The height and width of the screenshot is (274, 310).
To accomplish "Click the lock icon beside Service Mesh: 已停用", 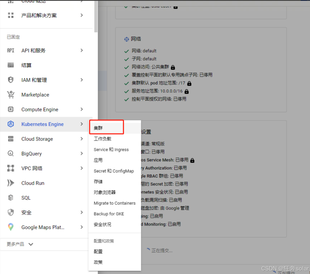I will point(192,160).
